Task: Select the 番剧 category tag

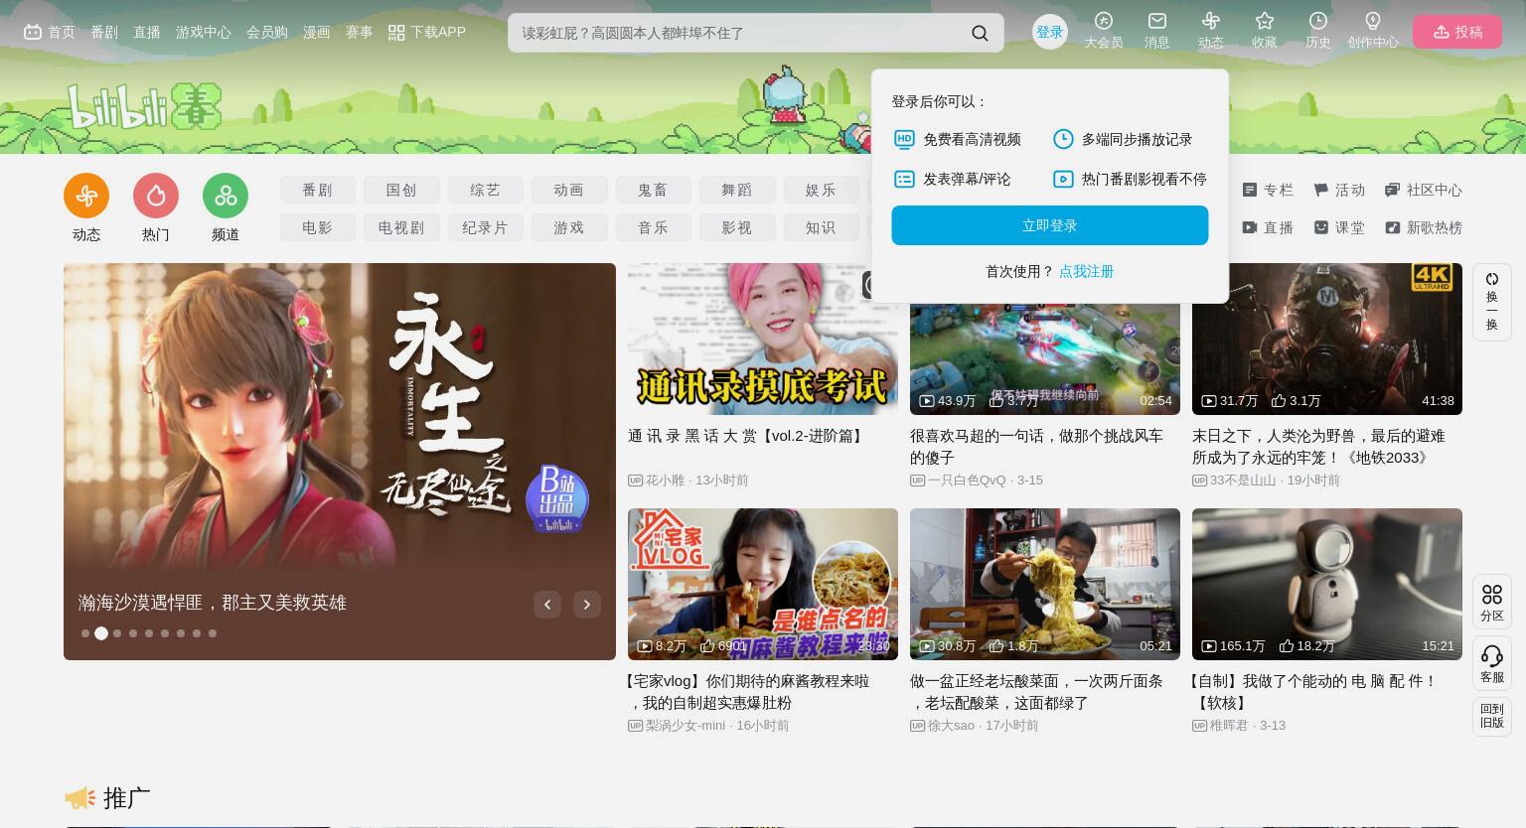Action: 318,190
